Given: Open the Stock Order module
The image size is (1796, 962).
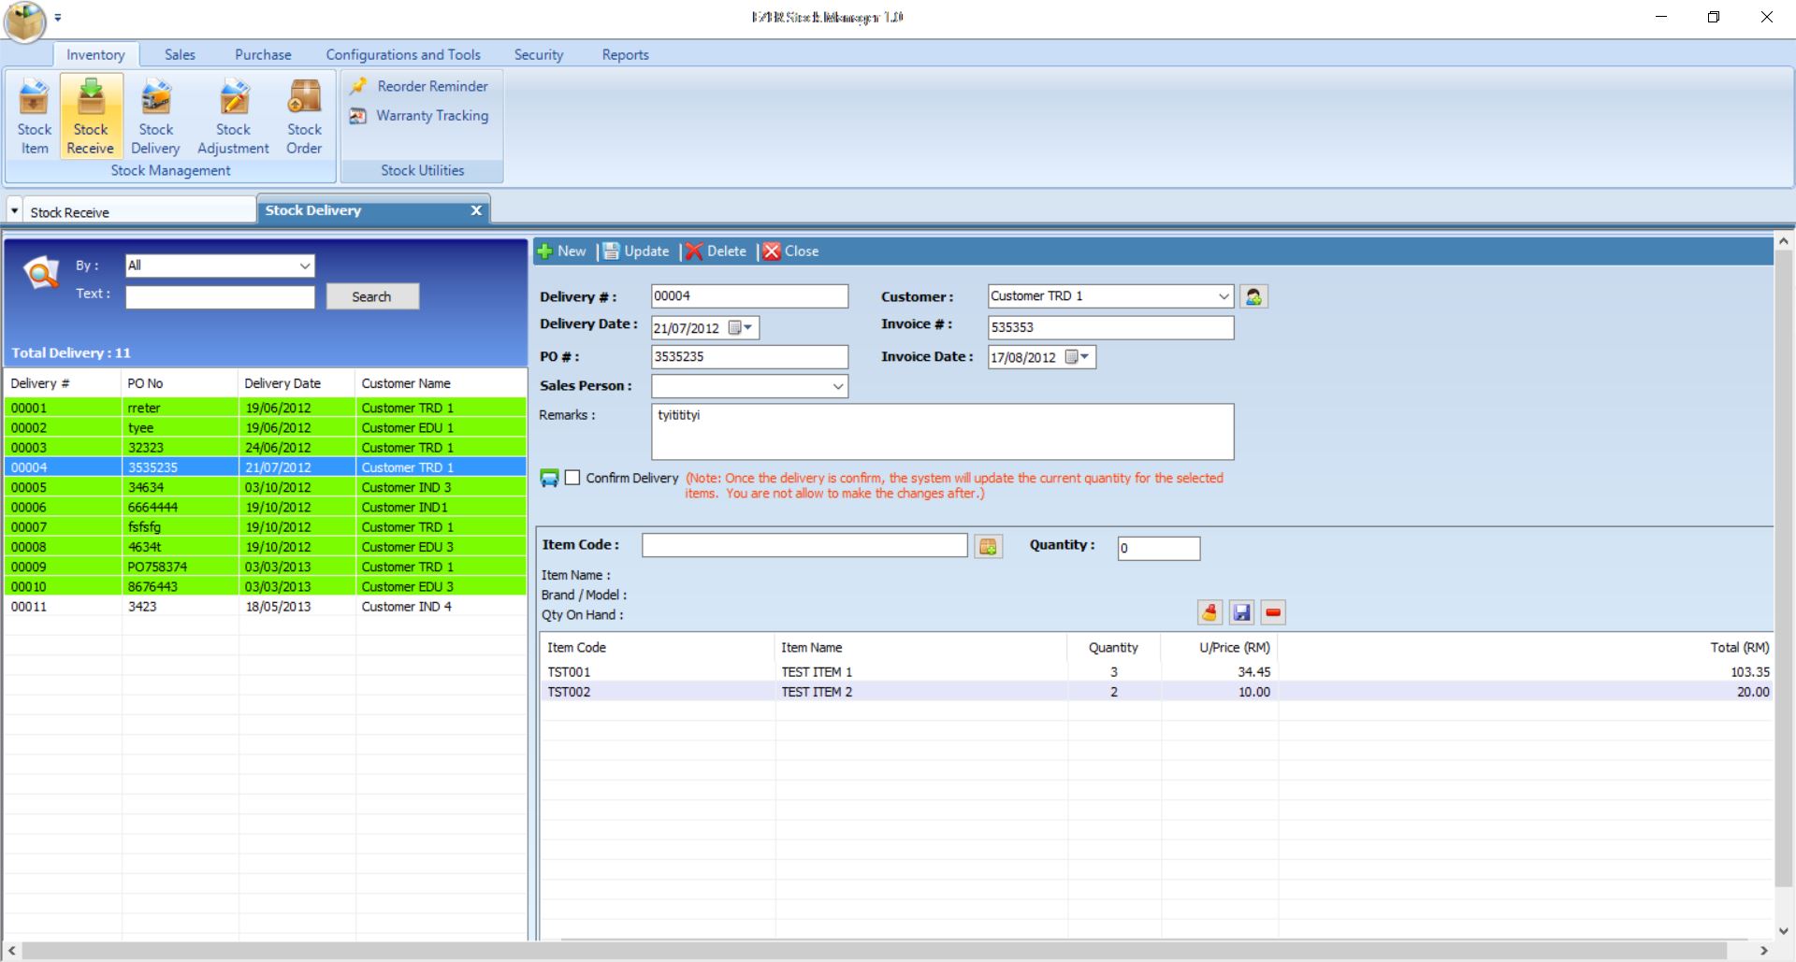Looking at the screenshot, I should [304, 116].
